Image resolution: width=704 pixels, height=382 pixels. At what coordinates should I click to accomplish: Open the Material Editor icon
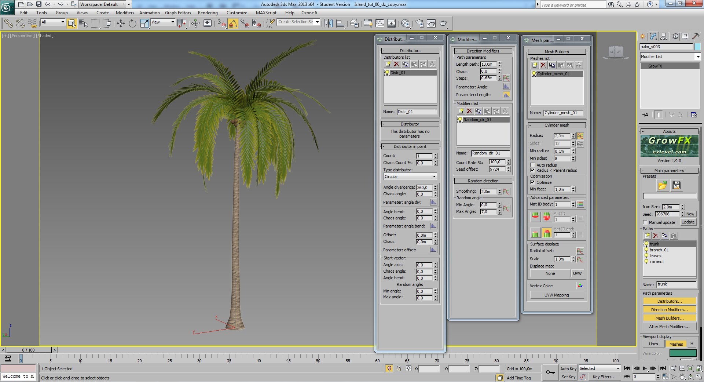406,23
